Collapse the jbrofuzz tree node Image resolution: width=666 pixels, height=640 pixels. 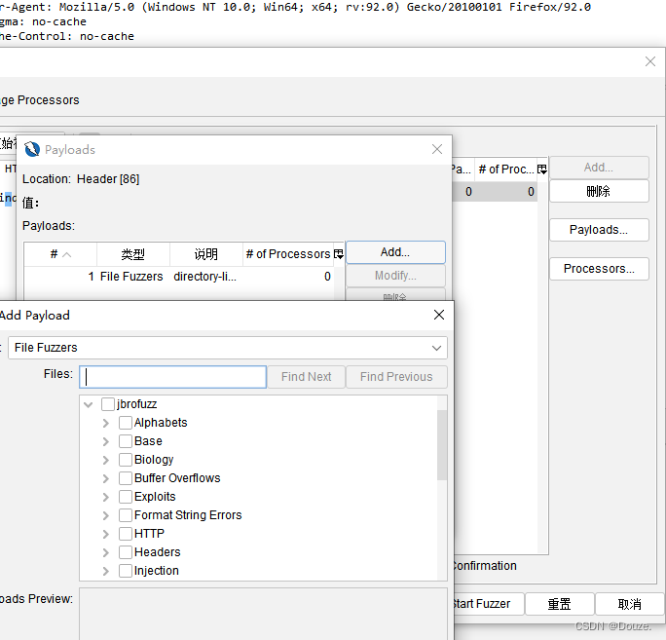pyautogui.click(x=89, y=404)
